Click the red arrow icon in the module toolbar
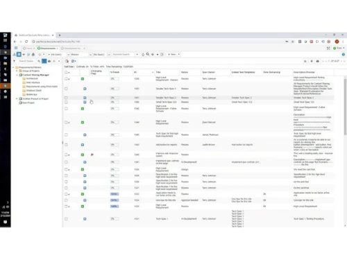 tap(24, 54)
